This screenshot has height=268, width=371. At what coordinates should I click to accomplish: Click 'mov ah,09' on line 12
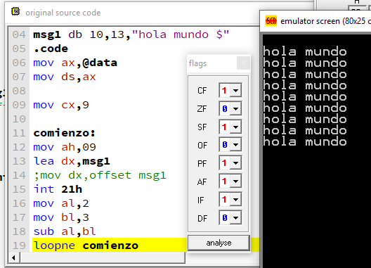(65, 147)
